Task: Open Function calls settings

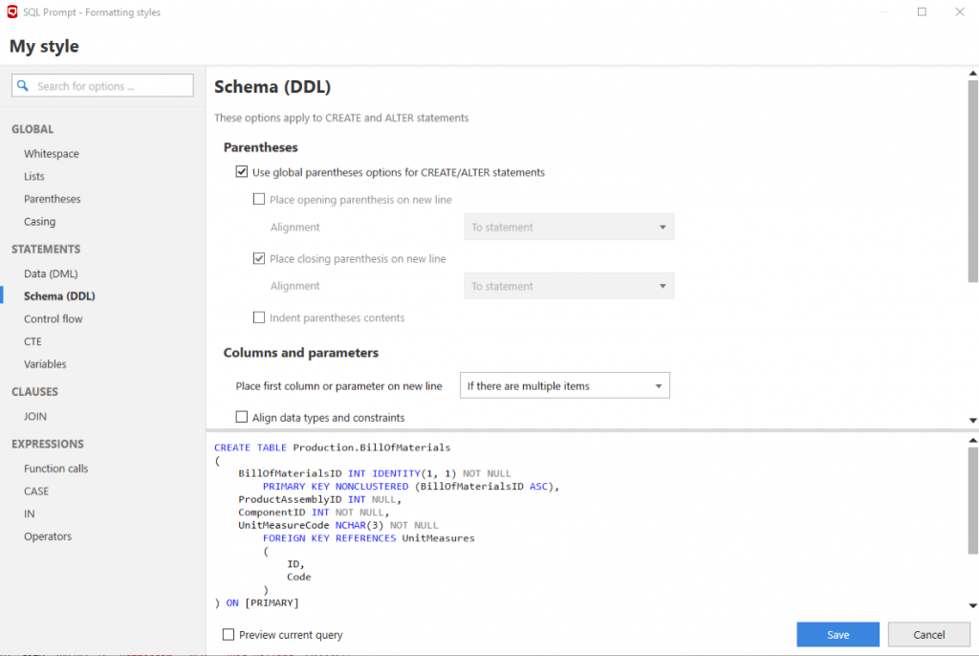Action: (x=56, y=469)
